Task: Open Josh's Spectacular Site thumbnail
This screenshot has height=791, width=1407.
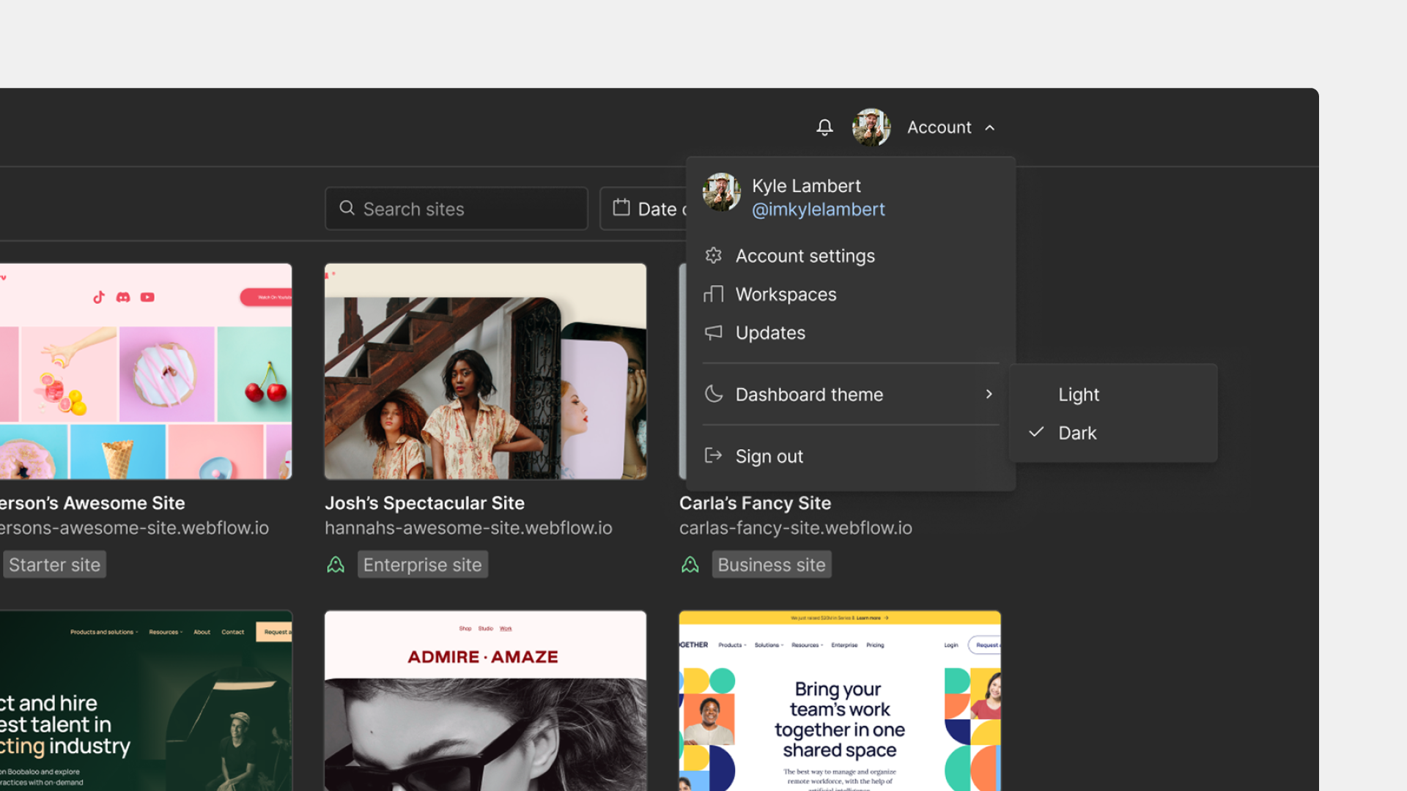Action: [x=484, y=371]
